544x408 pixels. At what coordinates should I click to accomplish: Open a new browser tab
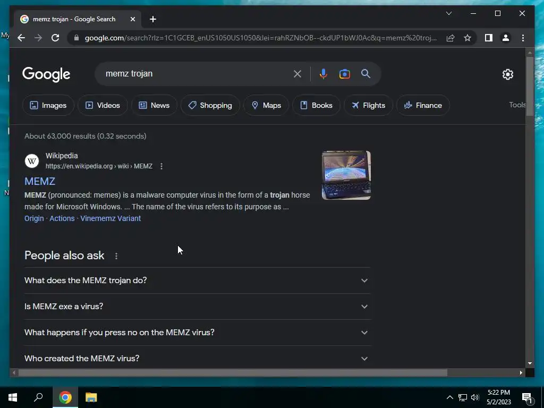(x=153, y=19)
